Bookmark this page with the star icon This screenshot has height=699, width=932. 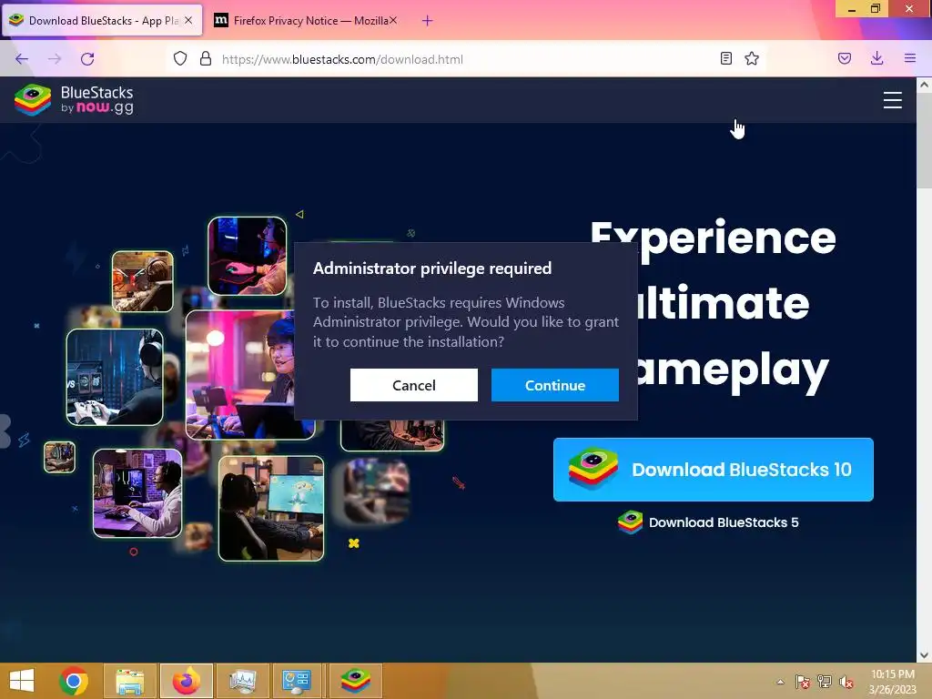(x=752, y=58)
